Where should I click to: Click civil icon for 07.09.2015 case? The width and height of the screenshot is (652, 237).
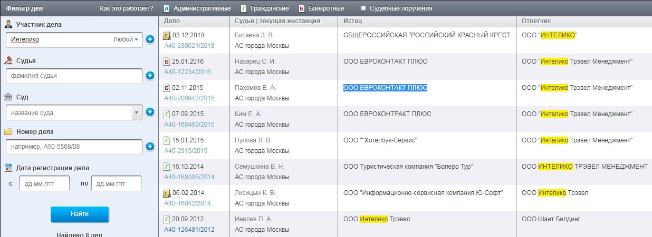coord(167,114)
